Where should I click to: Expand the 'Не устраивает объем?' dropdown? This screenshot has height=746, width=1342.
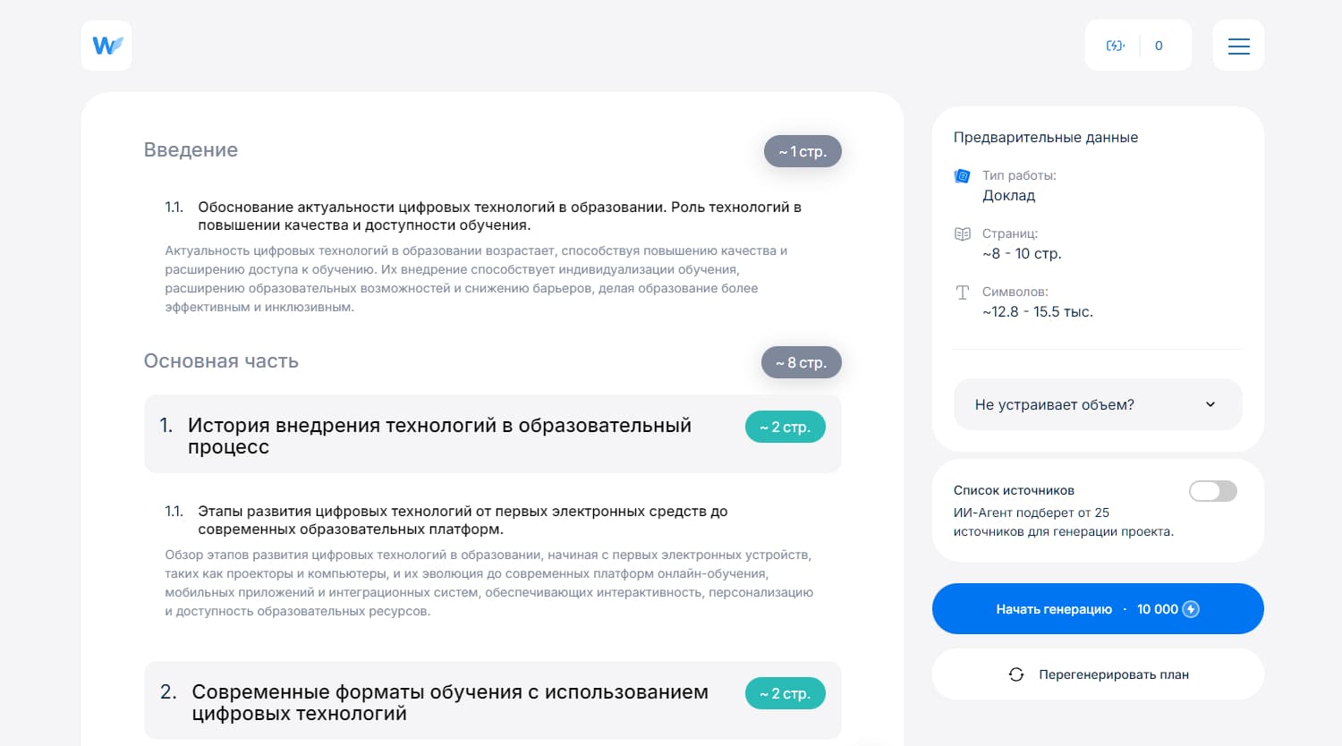point(1098,404)
